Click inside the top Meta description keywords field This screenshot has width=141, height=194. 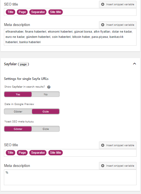70,37
